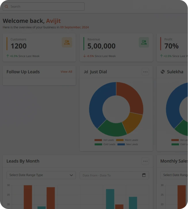Toggle Warm Leads legend in Just Dial chart

click(x=127, y=140)
